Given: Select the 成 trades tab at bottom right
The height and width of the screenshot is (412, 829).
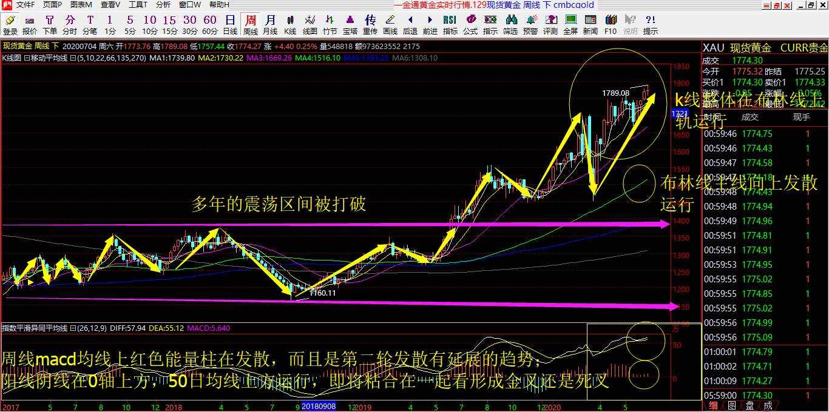Looking at the screenshot, I should 768,406.
